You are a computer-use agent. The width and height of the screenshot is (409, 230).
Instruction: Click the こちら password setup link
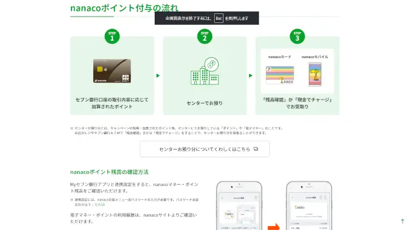point(98,204)
